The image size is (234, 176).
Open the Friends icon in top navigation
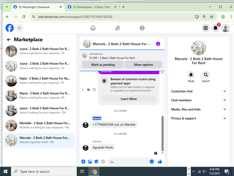[x=117, y=28]
